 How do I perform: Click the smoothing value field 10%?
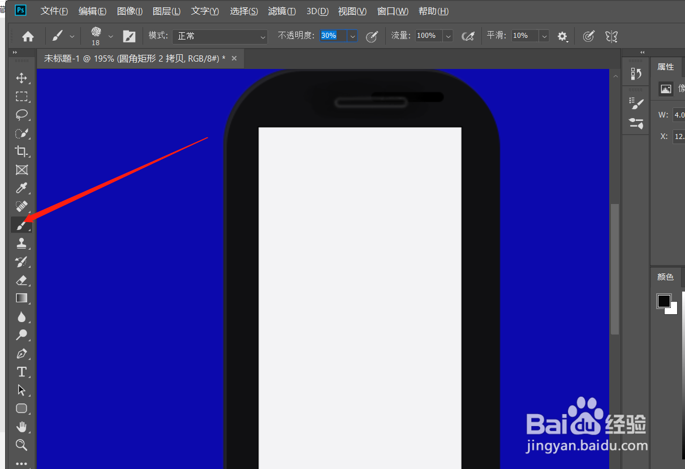tap(525, 36)
